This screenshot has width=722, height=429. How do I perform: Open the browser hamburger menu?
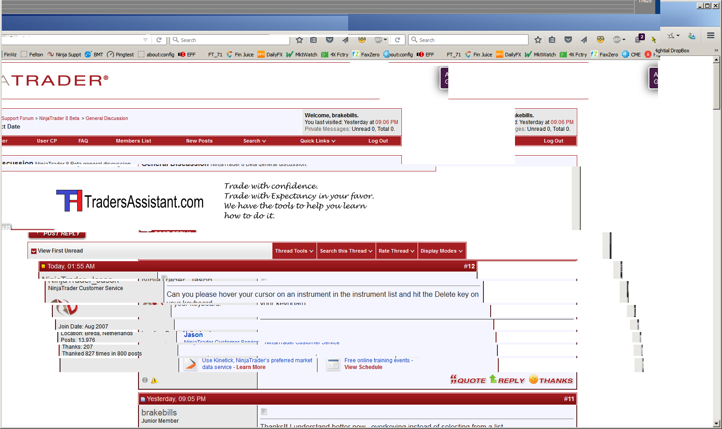(711, 36)
